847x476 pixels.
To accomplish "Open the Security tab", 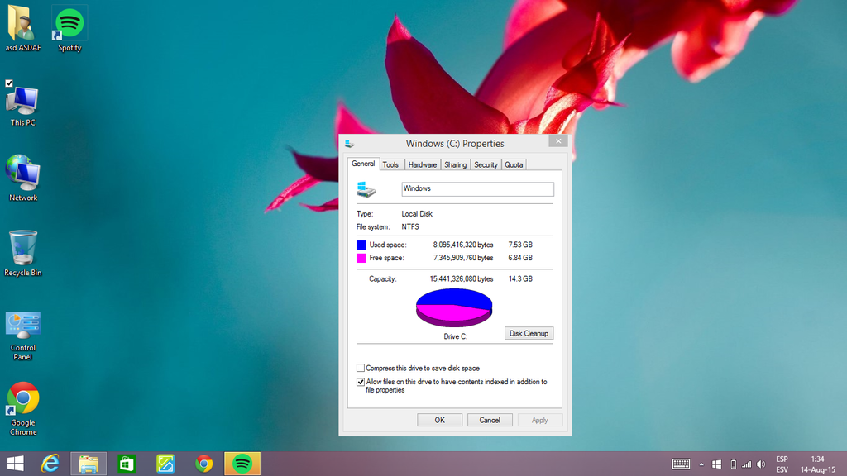I will [486, 164].
